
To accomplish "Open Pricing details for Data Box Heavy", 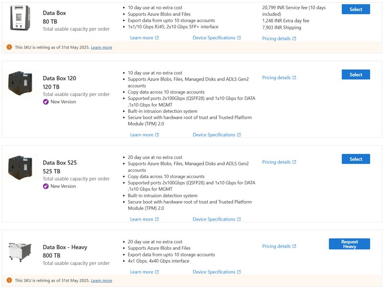I will [x=279, y=246].
